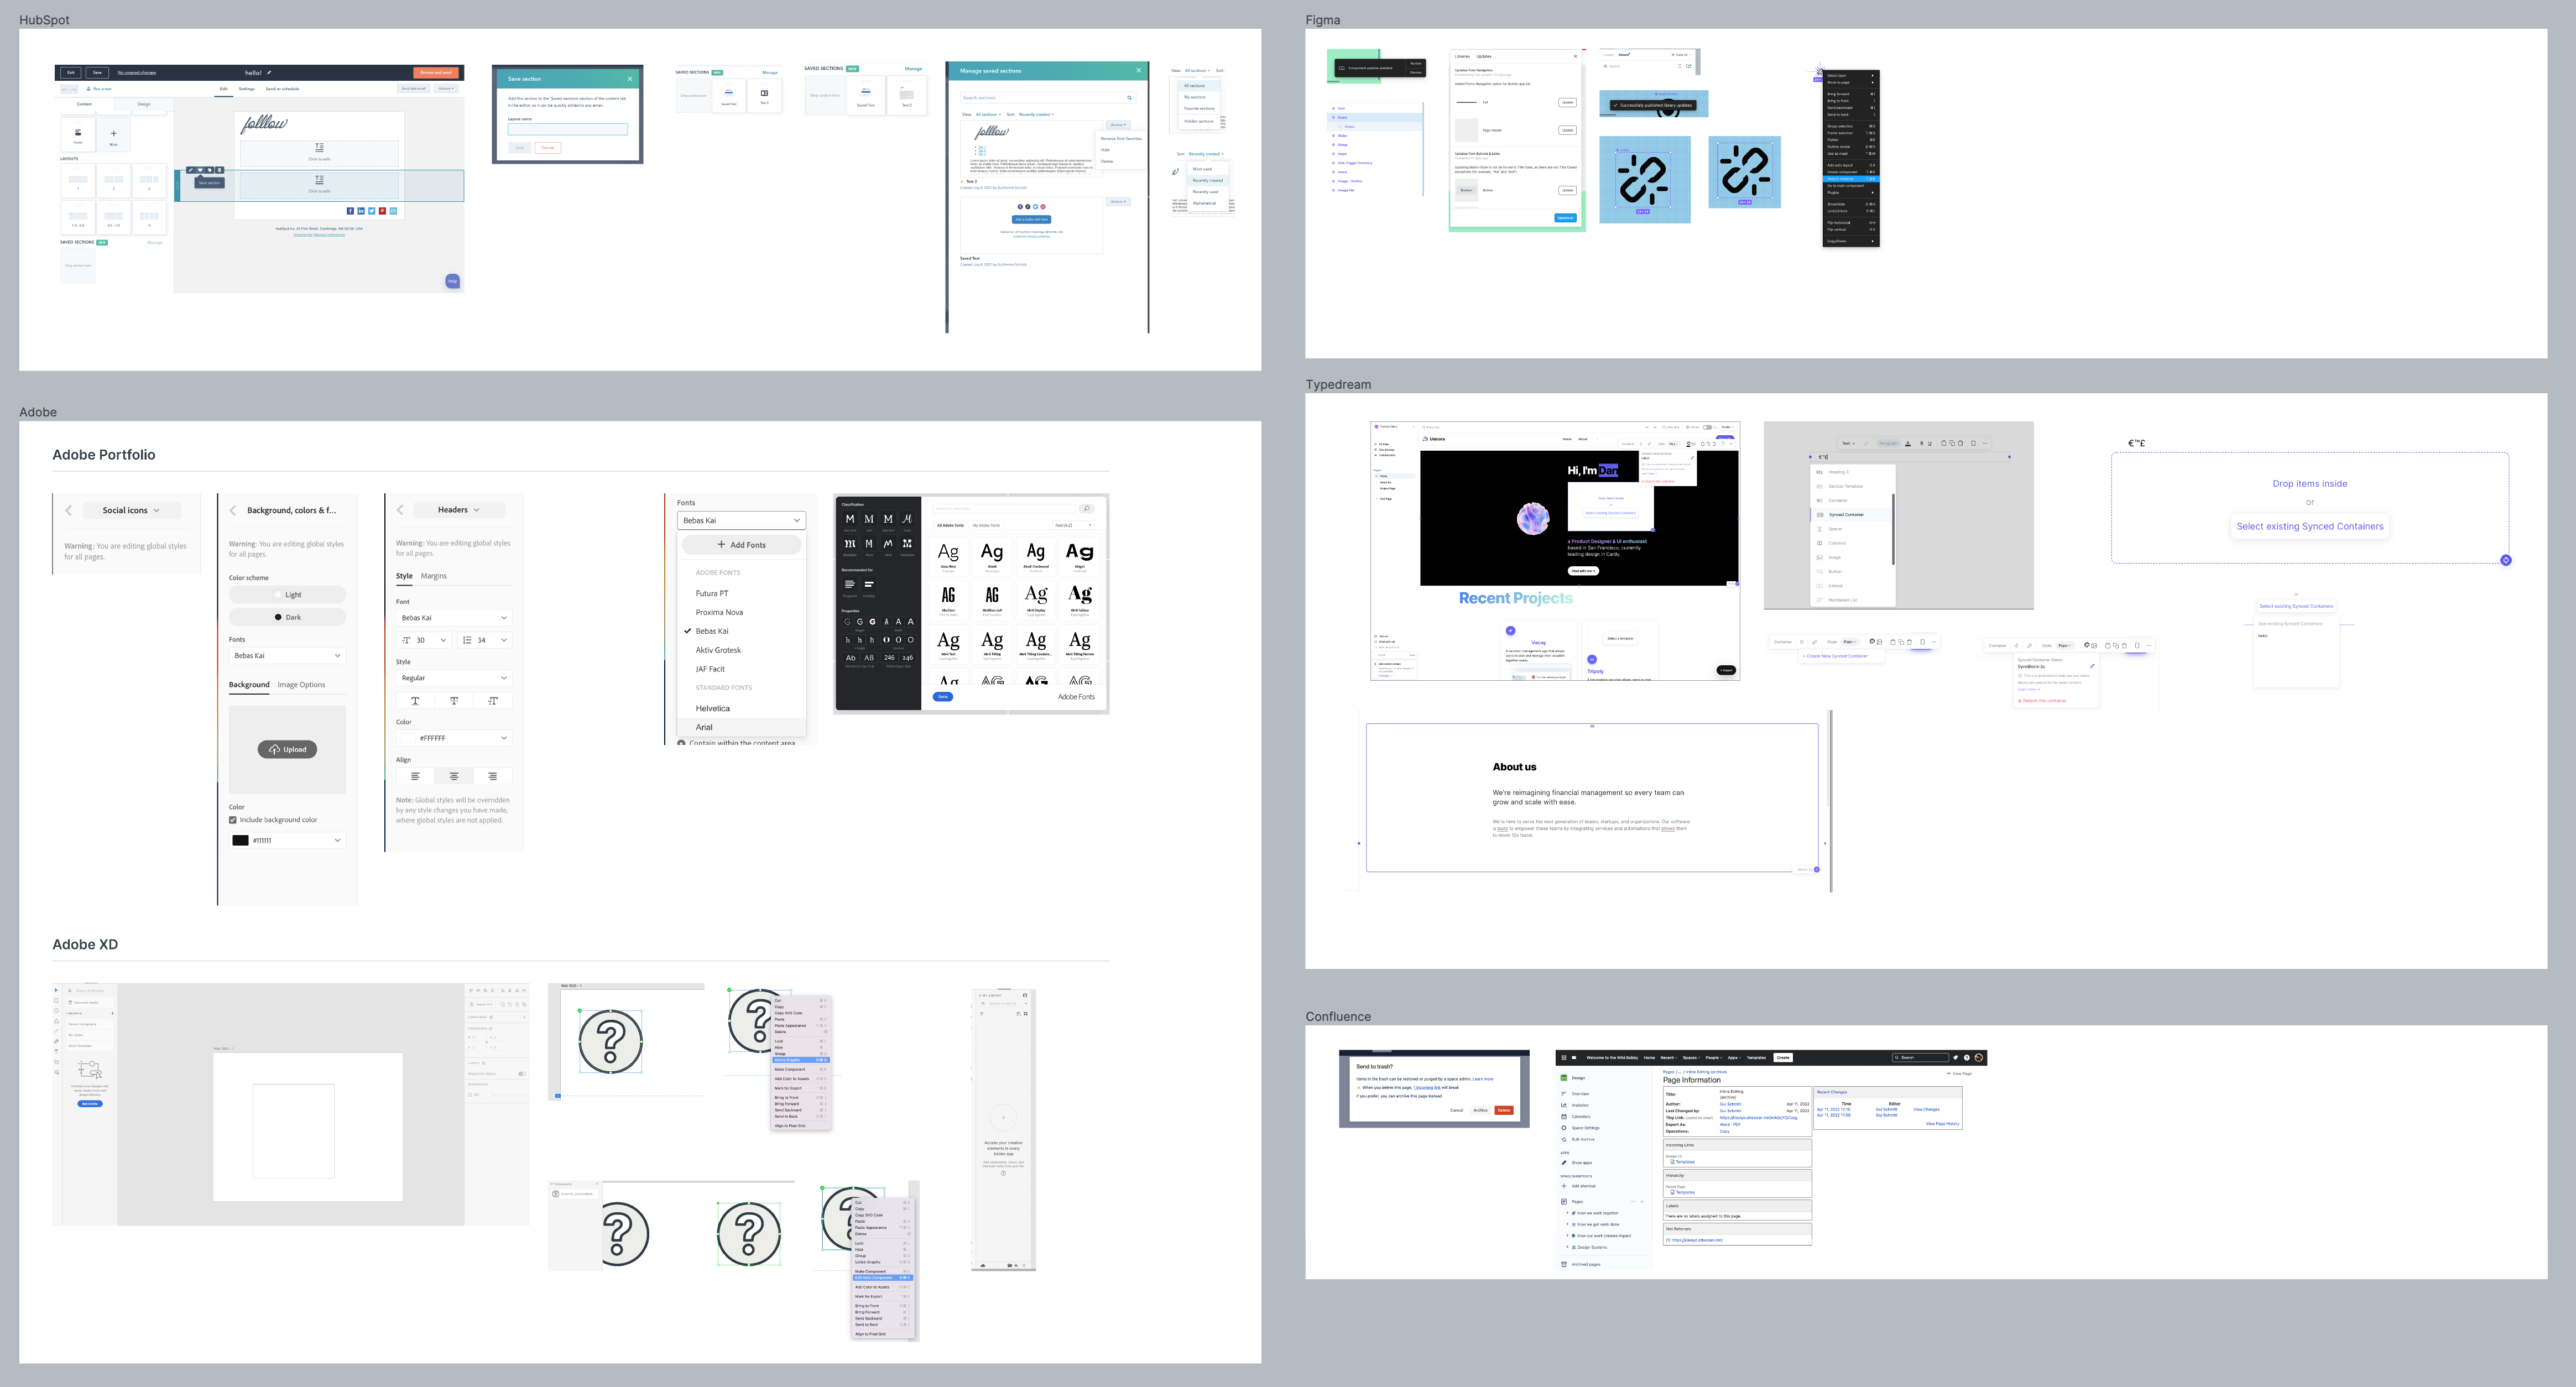Switch to the Image Options tab
The width and height of the screenshot is (2576, 1387).
coord(301,685)
